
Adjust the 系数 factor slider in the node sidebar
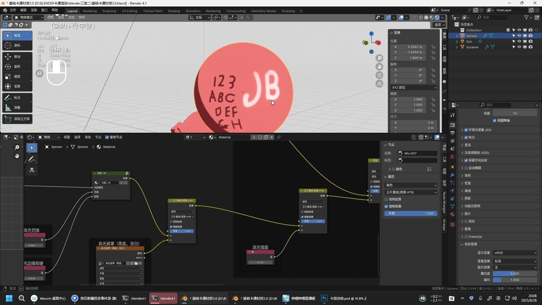click(411, 213)
